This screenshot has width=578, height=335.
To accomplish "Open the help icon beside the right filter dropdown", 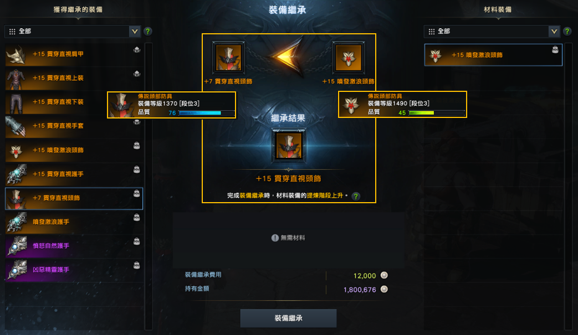I will (567, 32).
